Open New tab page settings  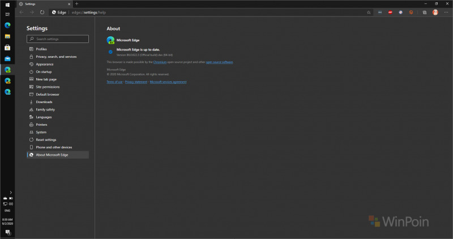(58, 79)
